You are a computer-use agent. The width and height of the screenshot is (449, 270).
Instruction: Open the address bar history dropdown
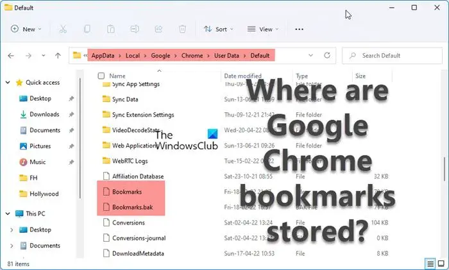[310, 55]
